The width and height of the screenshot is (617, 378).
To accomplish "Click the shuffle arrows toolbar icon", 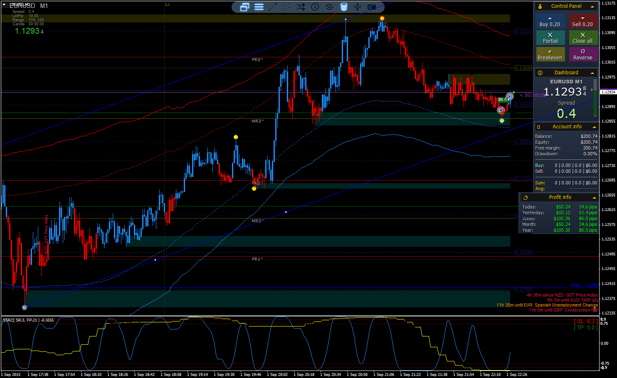I will tap(301, 7).
